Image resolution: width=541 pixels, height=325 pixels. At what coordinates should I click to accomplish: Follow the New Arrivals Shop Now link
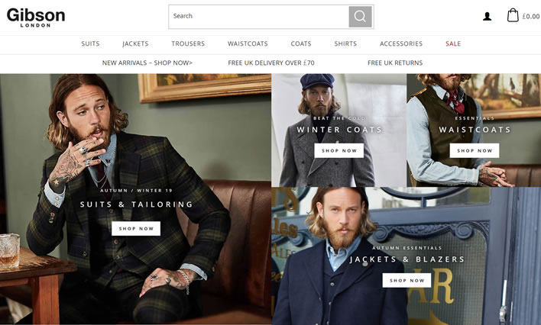tap(147, 63)
